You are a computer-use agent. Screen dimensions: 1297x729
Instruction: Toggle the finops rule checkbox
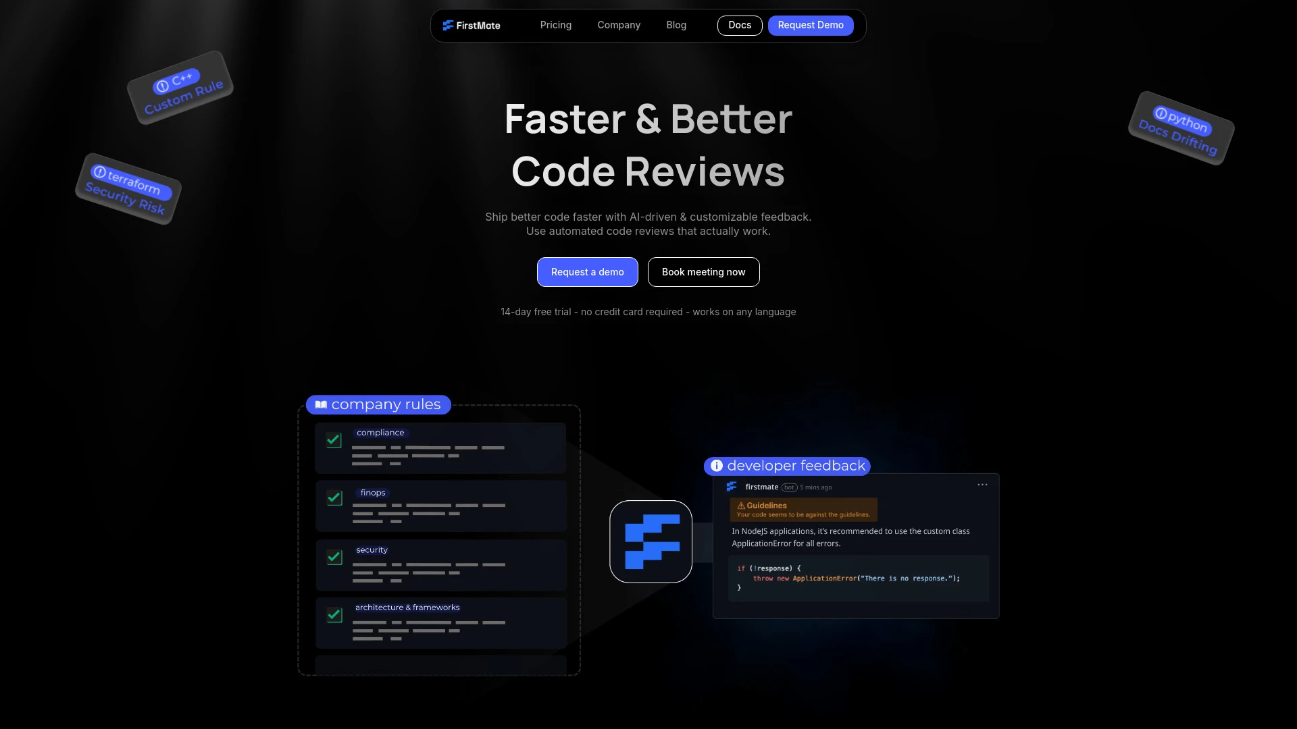334,497
